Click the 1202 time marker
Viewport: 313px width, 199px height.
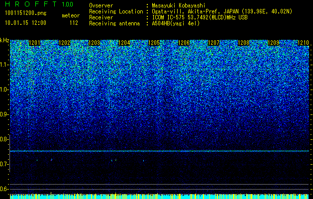(x=64, y=43)
